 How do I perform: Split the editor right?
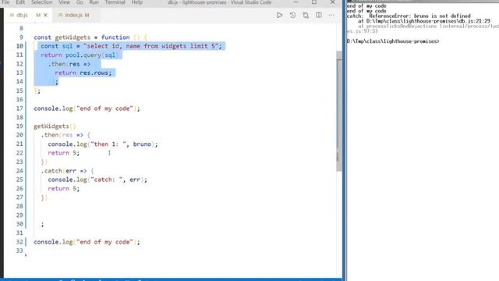(x=319, y=15)
